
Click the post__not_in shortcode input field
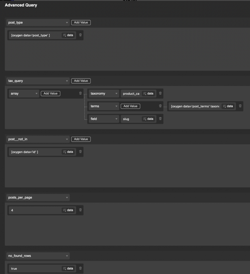34,152
